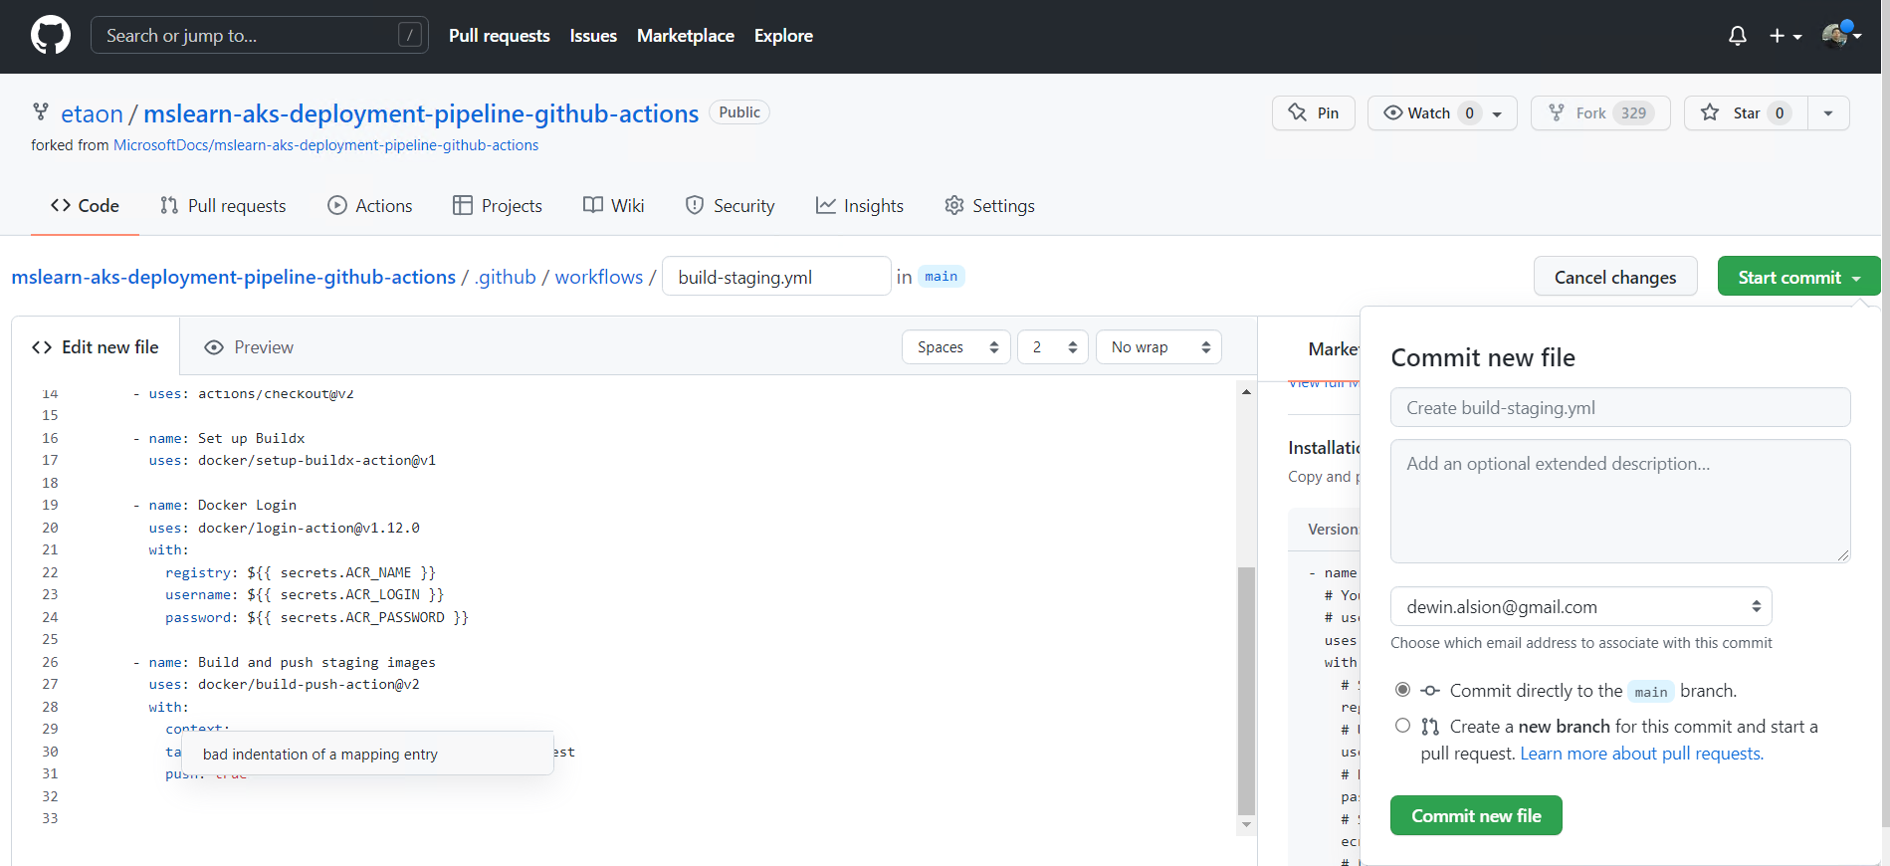This screenshot has width=1890, height=866.
Task: Click Cancel changes
Action: pyautogui.click(x=1615, y=277)
